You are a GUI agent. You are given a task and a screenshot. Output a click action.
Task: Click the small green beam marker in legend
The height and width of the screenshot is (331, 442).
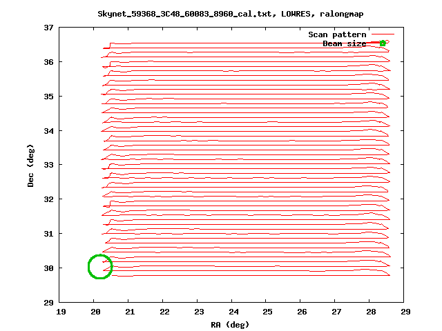pyautogui.click(x=383, y=43)
